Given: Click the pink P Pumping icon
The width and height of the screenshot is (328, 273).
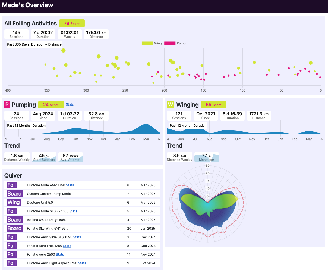Looking at the screenshot, I should point(7,105).
